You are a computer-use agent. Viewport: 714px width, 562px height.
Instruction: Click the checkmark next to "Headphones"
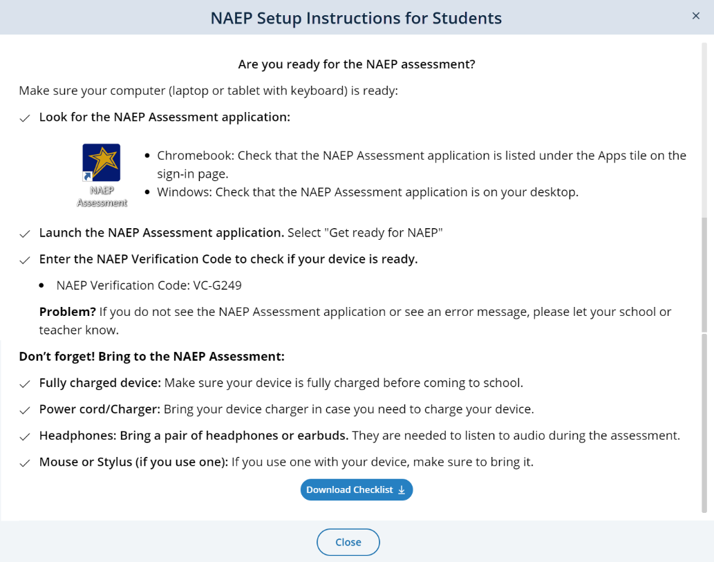pyautogui.click(x=25, y=437)
